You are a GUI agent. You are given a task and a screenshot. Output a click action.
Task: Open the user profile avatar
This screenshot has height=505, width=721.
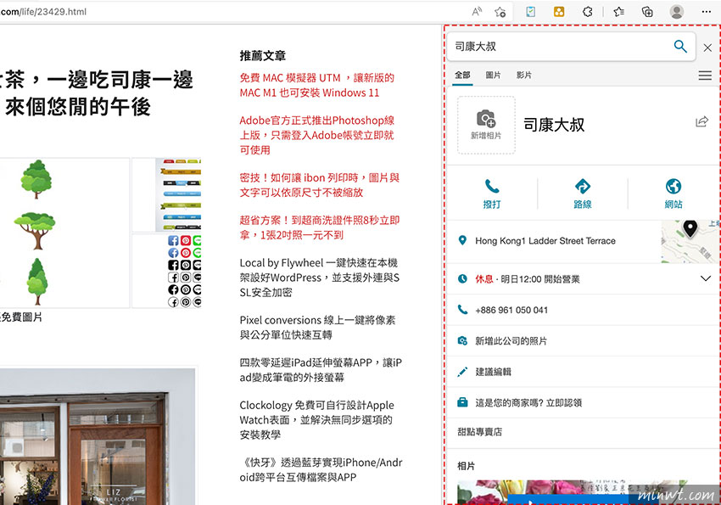click(x=676, y=12)
